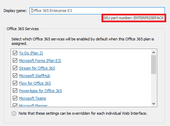Disable the Microsoft StaffHub checkbox
This screenshot has height=126, width=170.
point(15,76)
